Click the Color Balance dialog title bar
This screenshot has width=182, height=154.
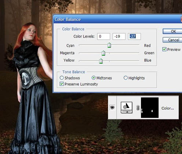(x=118, y=19)
